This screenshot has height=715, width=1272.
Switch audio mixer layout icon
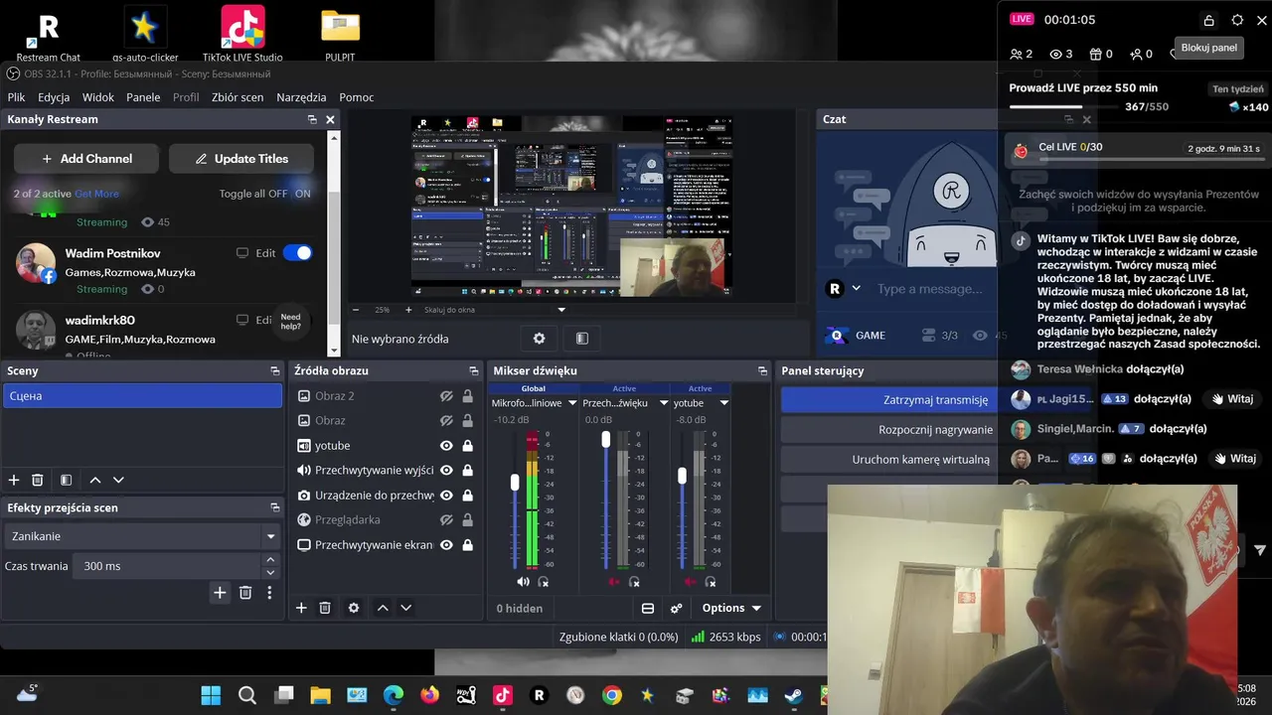click(x=648, y=608)
